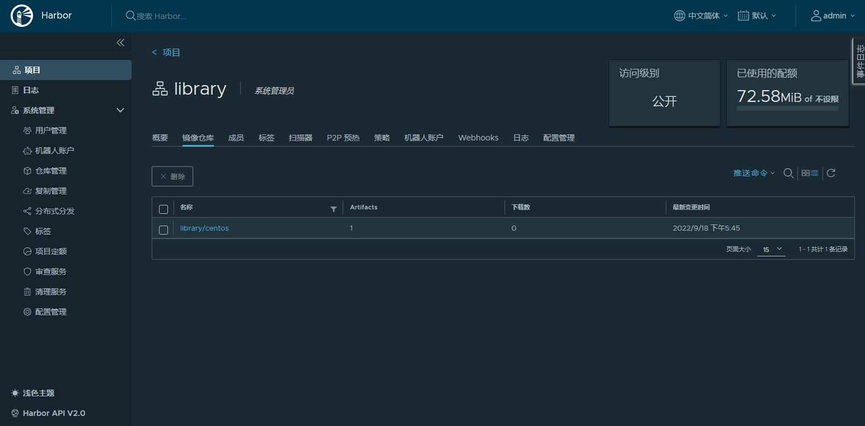865x426 pixels.
Task: Click the 2022/9/18 下午5:45 timestamp cell
Action: point(707,228)
